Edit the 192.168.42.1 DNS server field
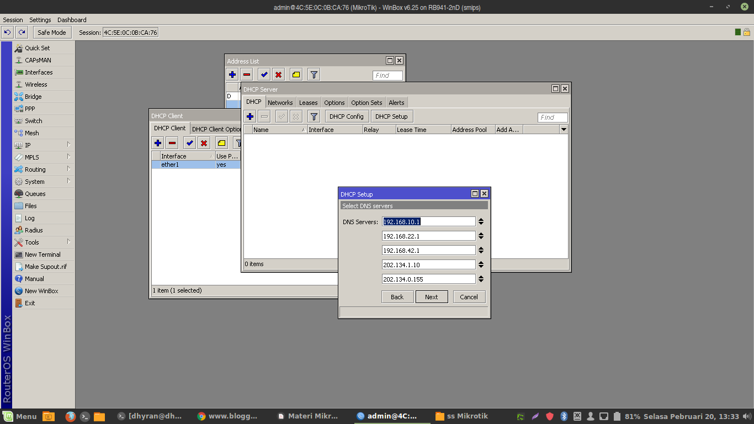754x424 pixels. [428, 250]
